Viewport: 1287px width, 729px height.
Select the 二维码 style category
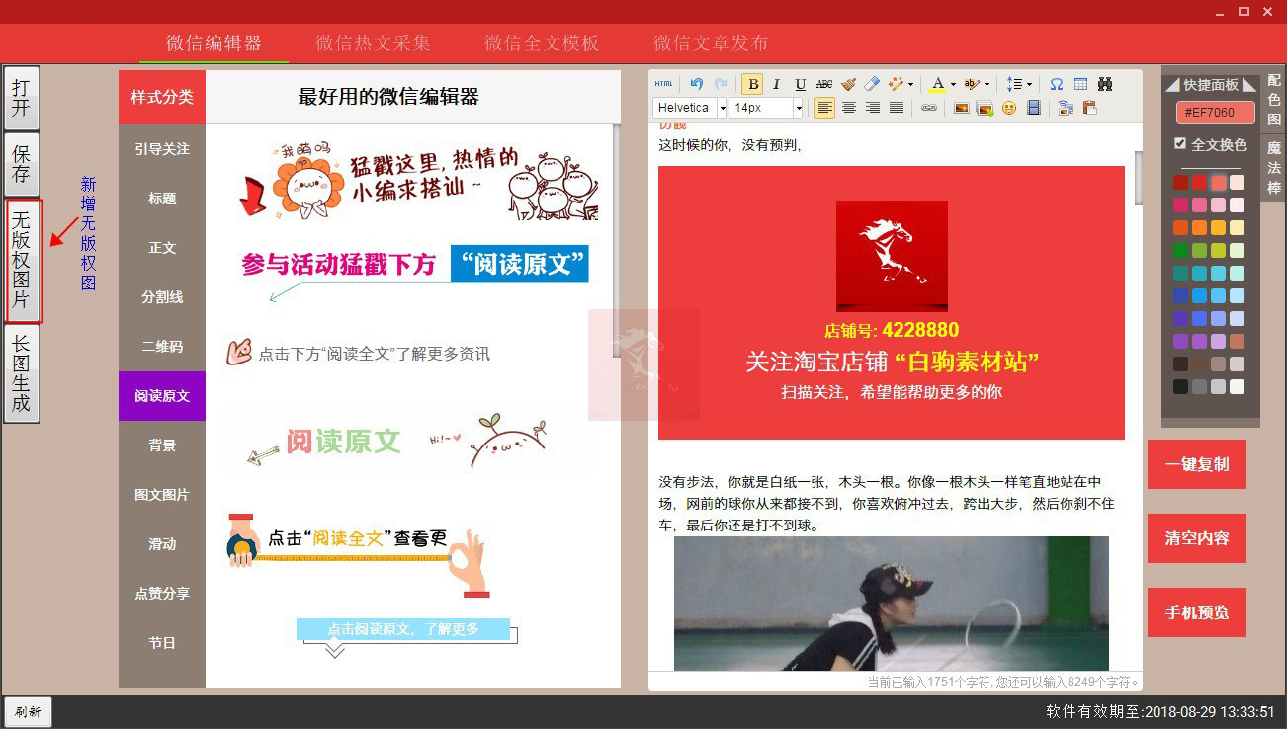tap(162, 347)
